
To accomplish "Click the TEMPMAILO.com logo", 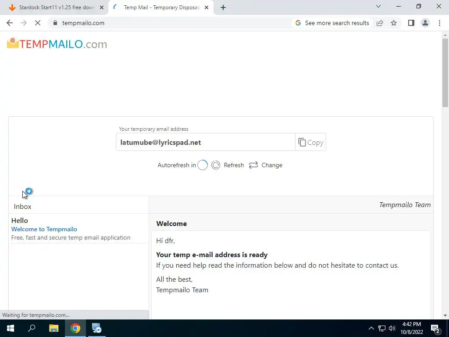I will coord(57,44).
